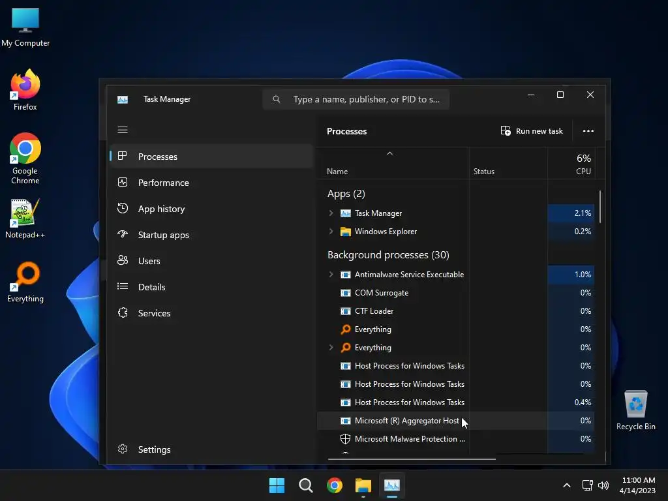Sort by the Name column header
Image resolution: width=668 pixels, height=501 pixels.
point(393,163)
